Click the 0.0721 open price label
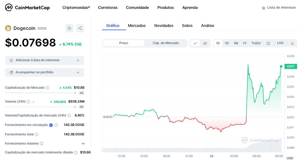Viewport: 300px width, 162px height. pyautogui.click(x=108, y=117)
